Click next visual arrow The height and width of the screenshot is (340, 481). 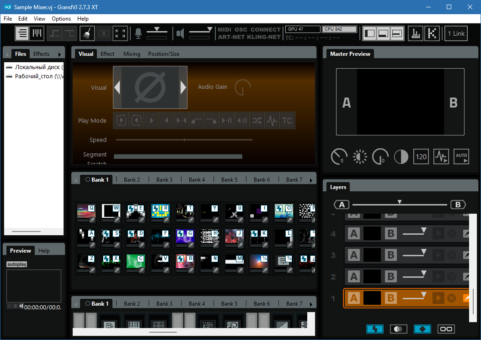click(183, 87)
